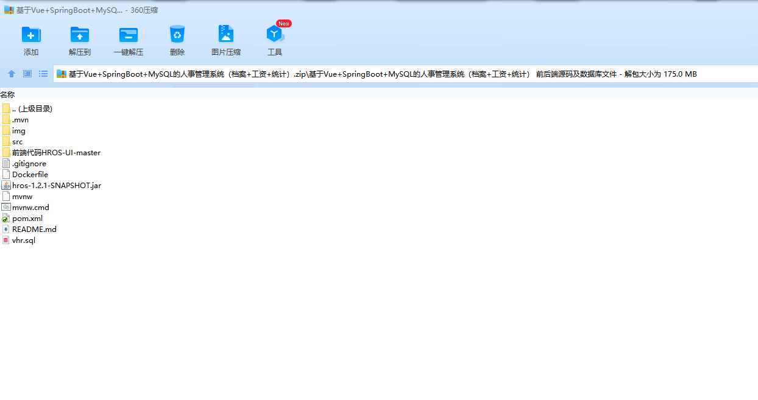Click the 360压缩 app icon in title bar

[9, 10]
